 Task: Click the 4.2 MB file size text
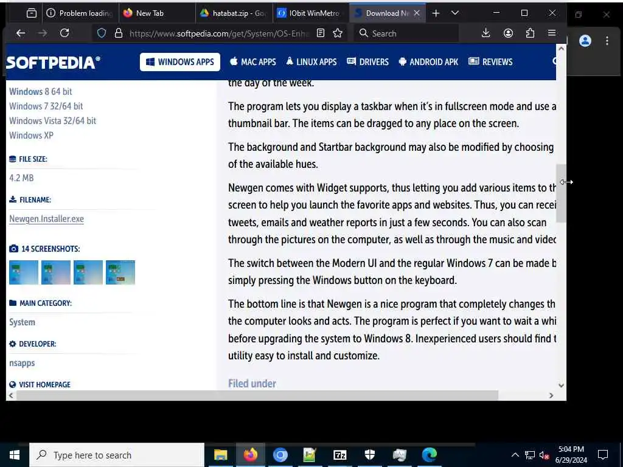tap(21, 178)
